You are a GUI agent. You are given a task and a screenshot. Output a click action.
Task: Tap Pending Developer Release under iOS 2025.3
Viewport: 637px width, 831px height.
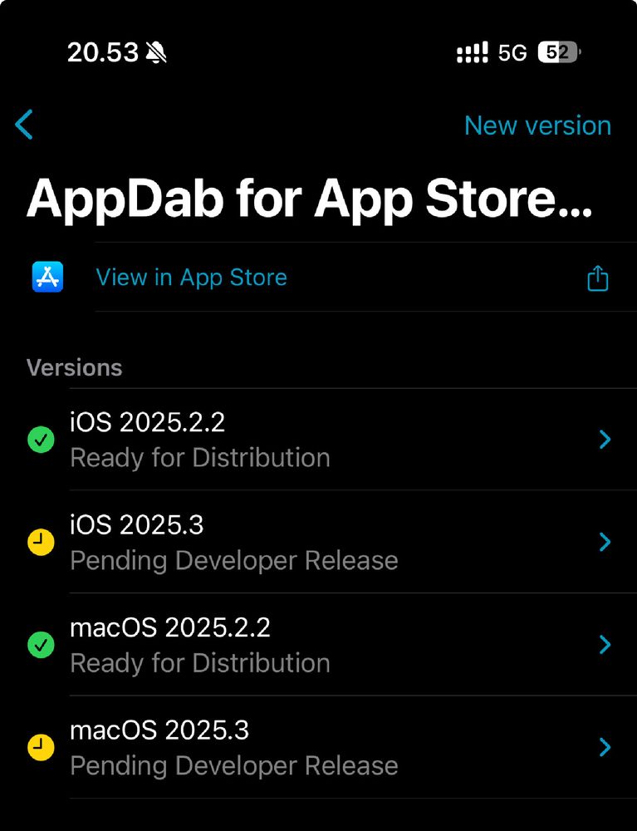[x=234, y=561]
